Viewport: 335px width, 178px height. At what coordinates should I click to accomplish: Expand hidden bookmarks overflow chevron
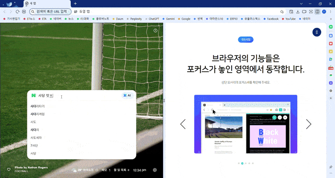(331, 19)
